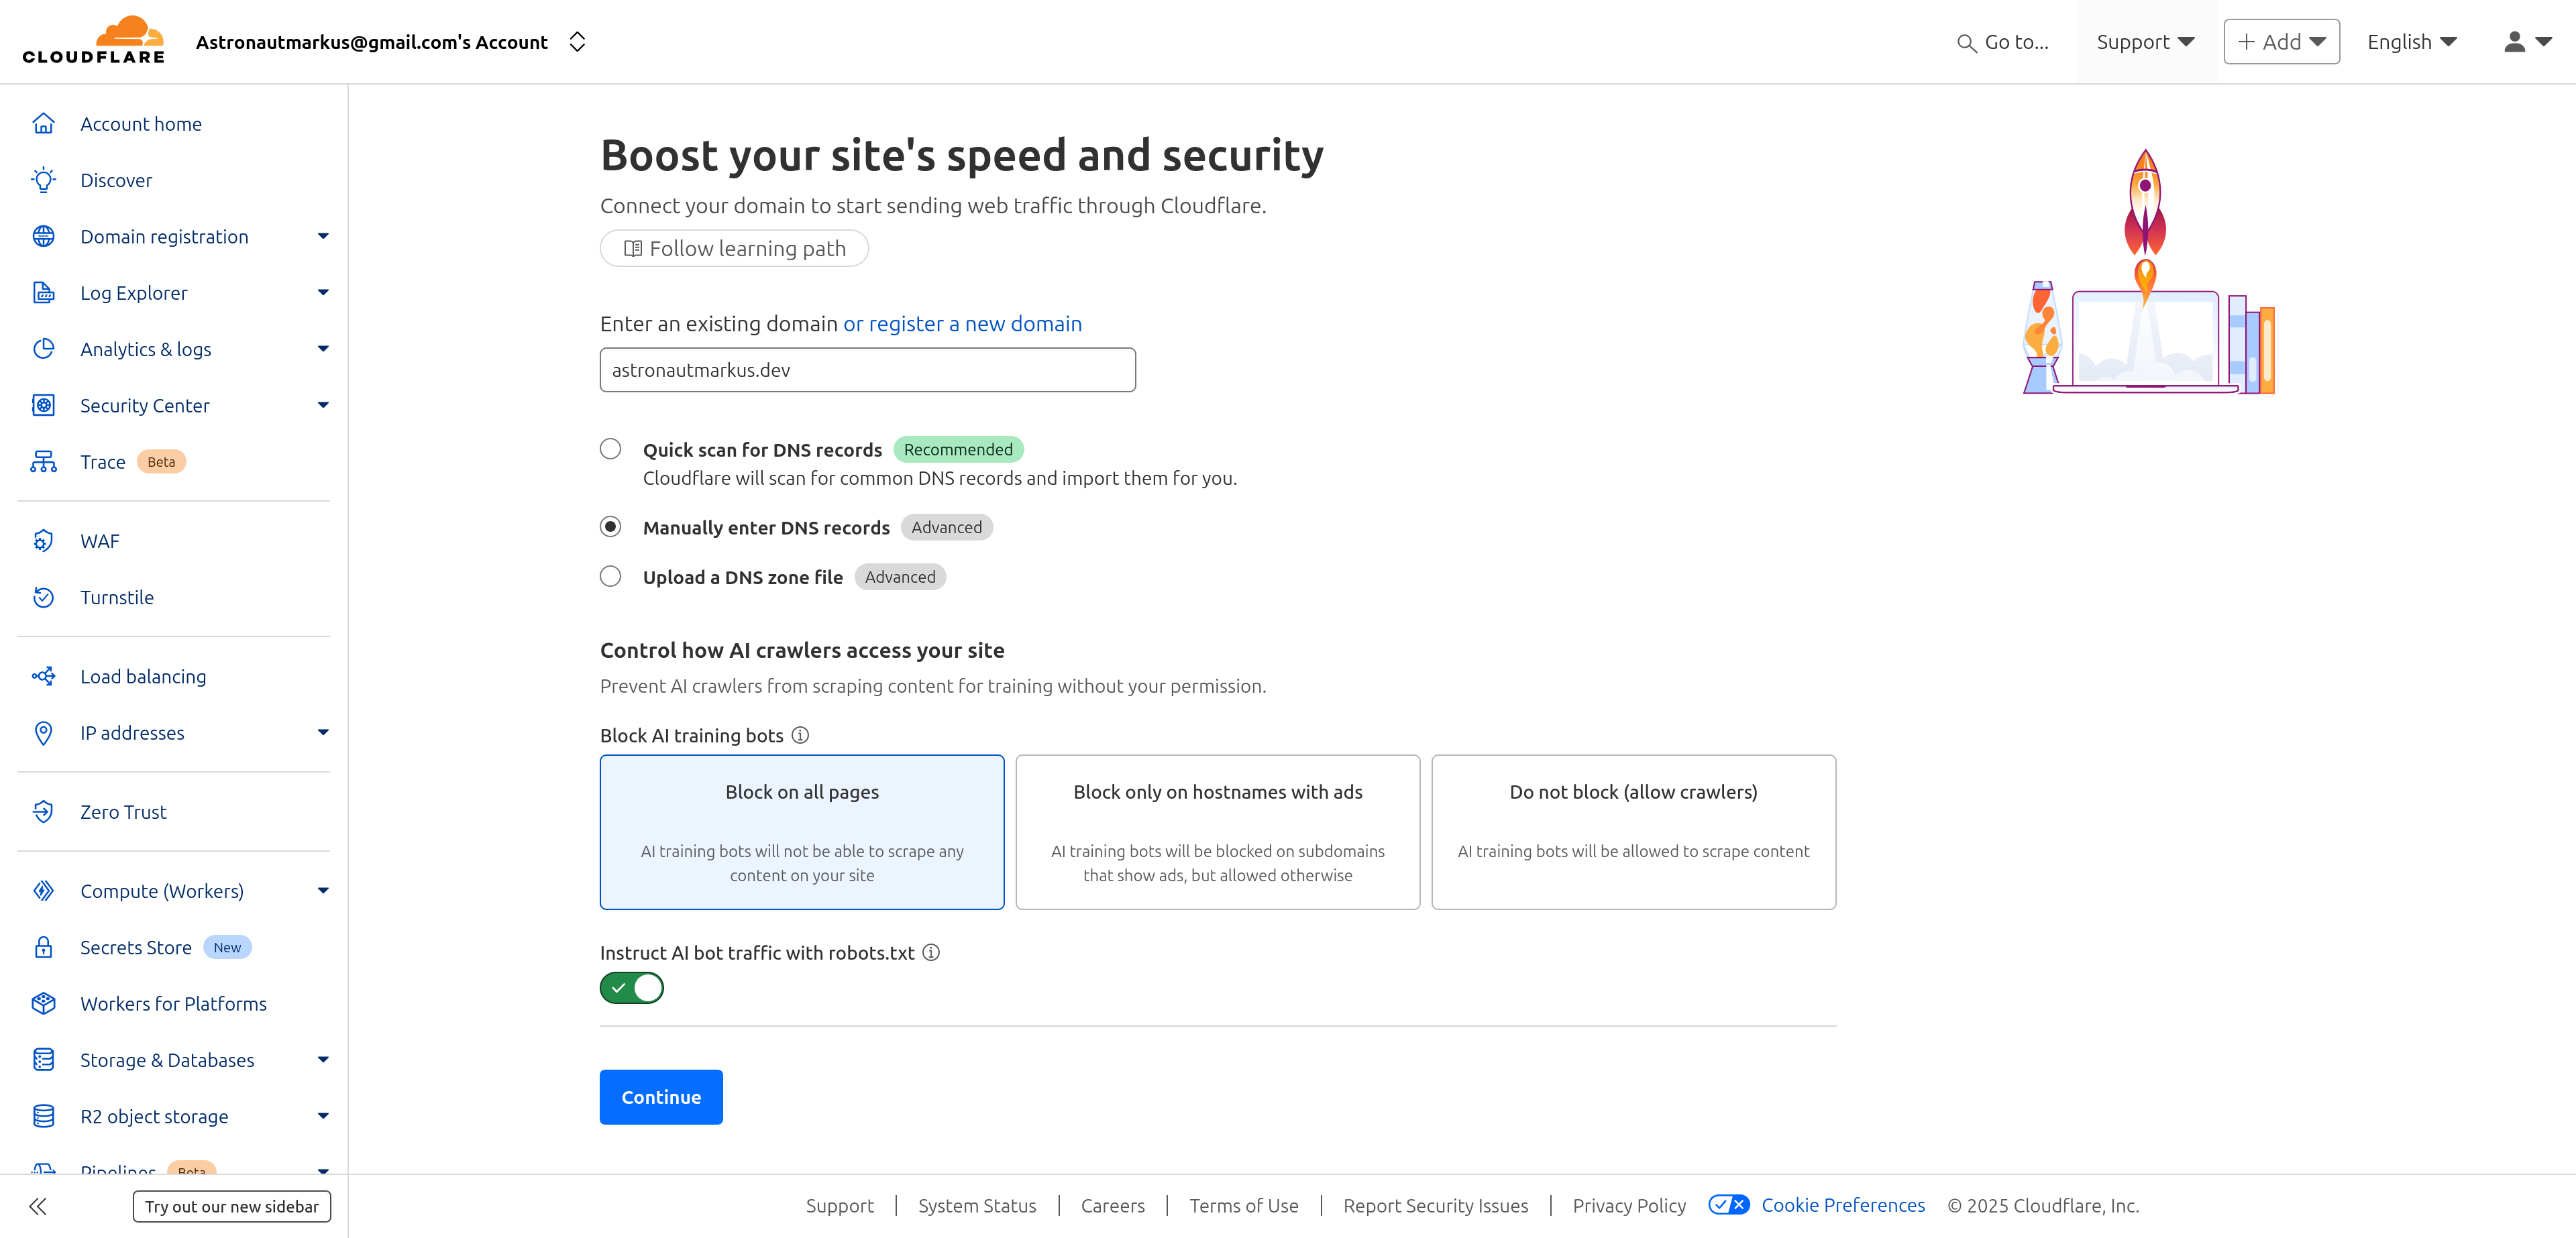Viewport: 2576px width, 1238px height.
Task: Select Upload a DNS zone file radio
Action: (610, 576)
